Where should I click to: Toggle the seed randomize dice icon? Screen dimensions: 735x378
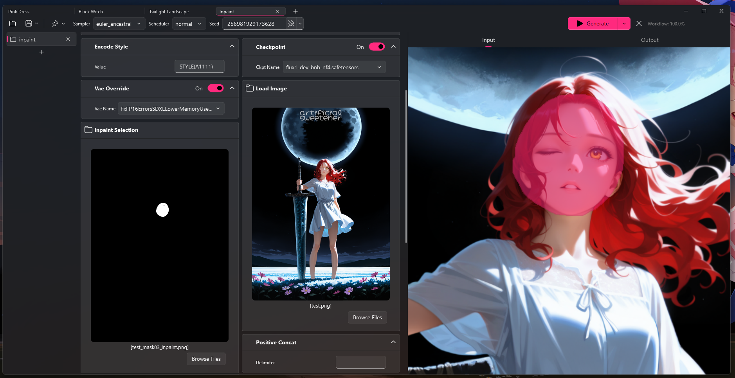pos(291,24)
